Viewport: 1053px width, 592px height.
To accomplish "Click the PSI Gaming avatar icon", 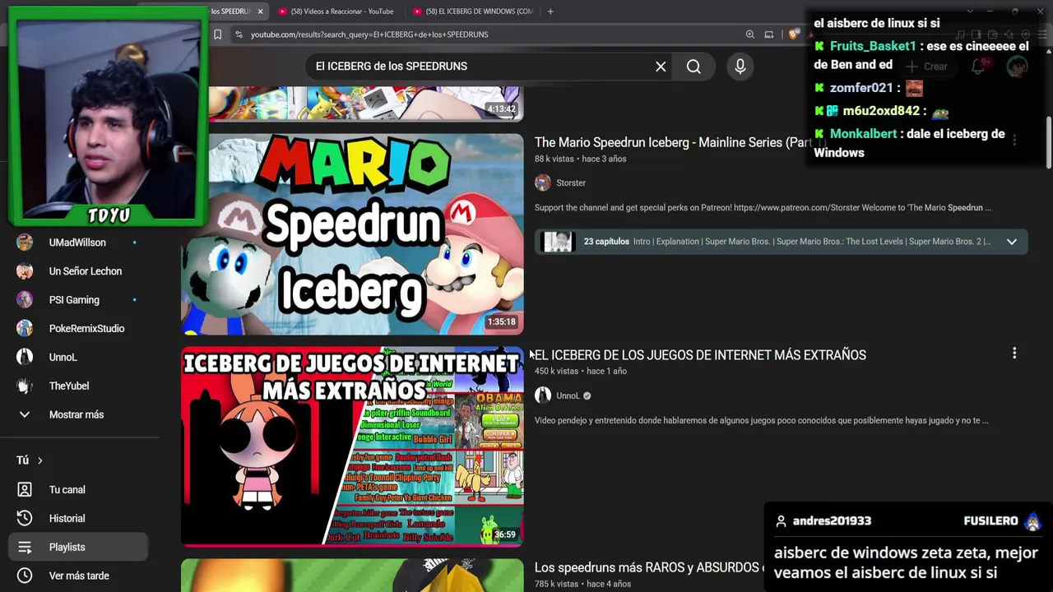I will [25, 300].
